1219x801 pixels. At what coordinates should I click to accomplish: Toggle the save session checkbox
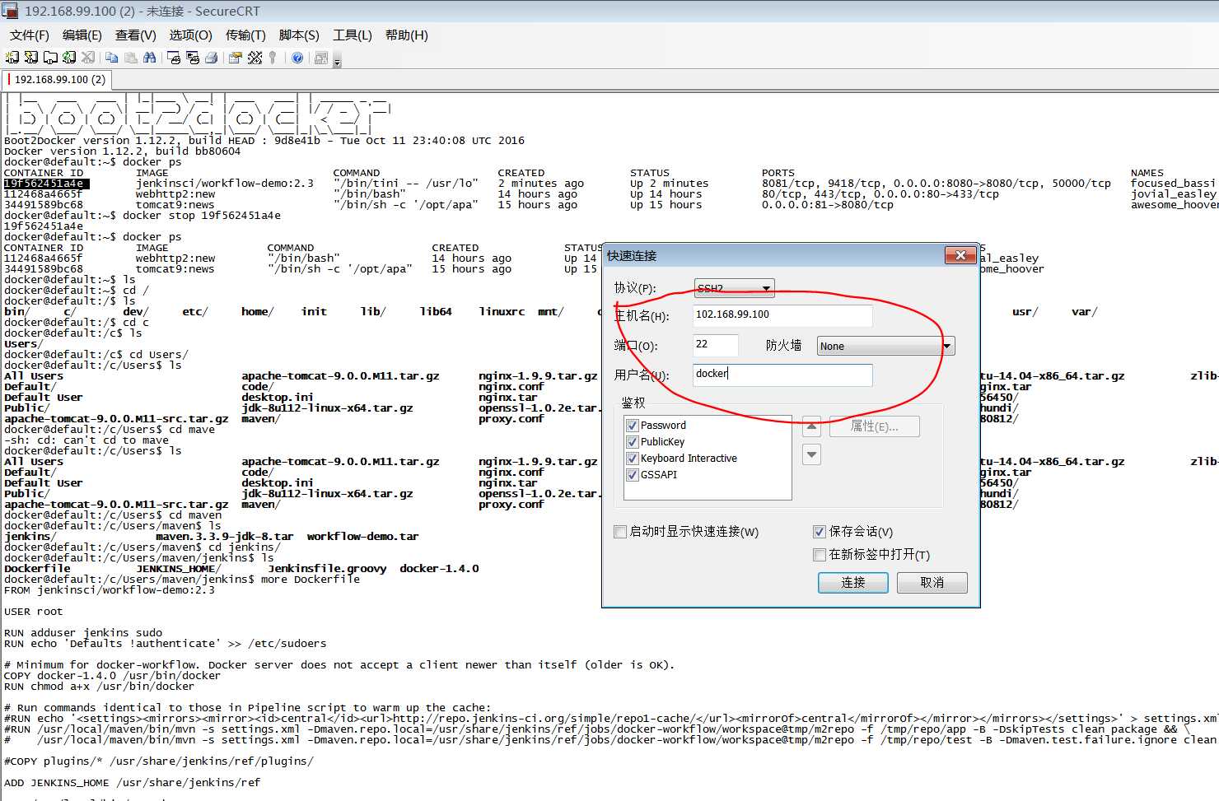[x=820, y=532]
